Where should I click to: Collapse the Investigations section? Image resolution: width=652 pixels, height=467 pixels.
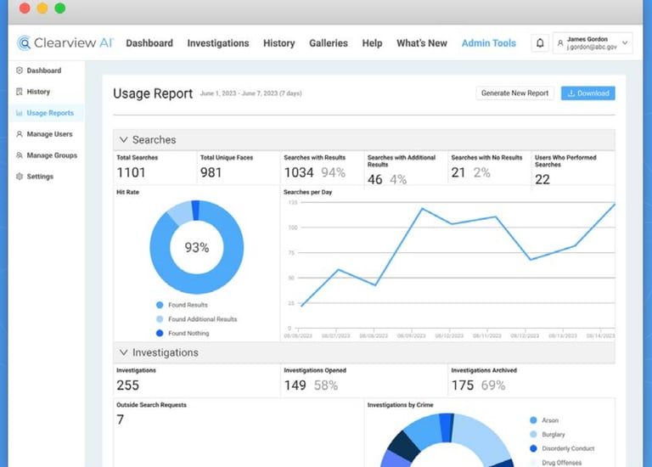(123, 352)
